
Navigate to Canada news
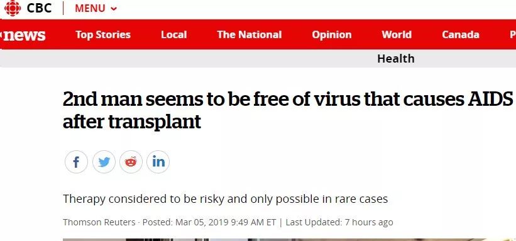pos(461,35)
